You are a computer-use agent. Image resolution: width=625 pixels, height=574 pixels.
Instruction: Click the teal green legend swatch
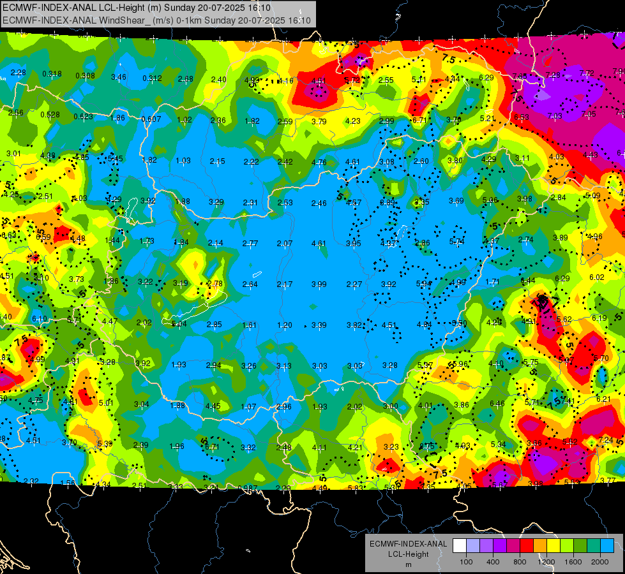coord(594,546)
